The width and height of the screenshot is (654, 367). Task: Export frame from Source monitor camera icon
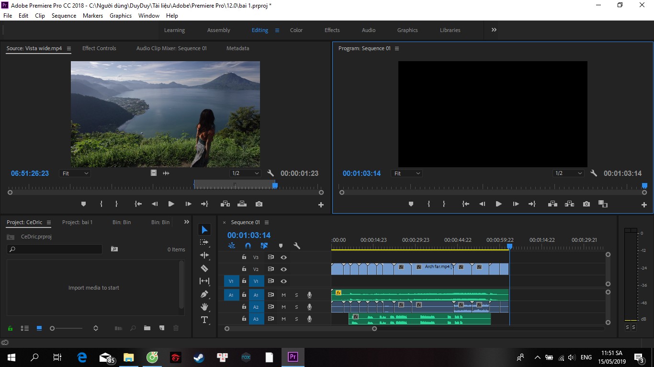tap(259, 204)
